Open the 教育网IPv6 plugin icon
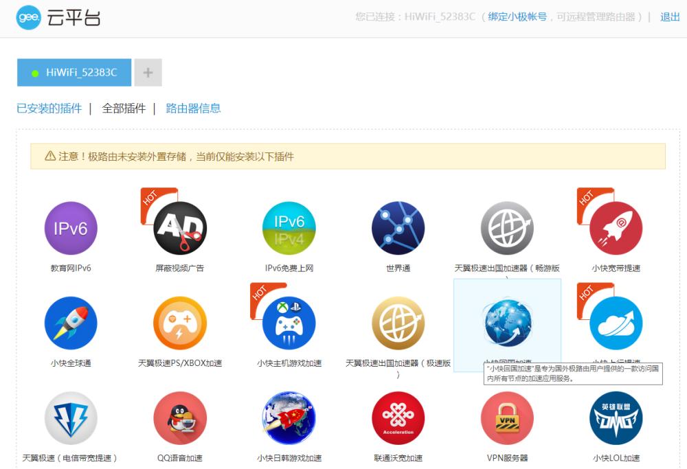The height and width of the screenshot is (469, 687). point(71,228)
